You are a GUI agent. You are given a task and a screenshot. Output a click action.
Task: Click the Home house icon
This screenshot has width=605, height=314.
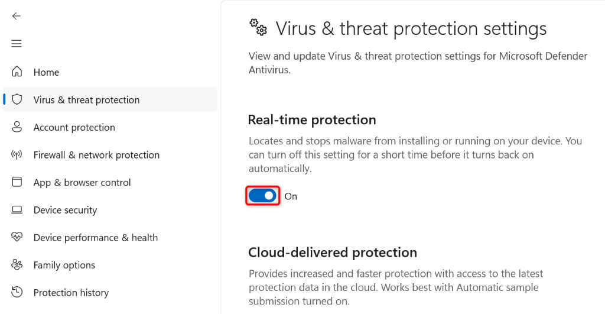(17, 72)
